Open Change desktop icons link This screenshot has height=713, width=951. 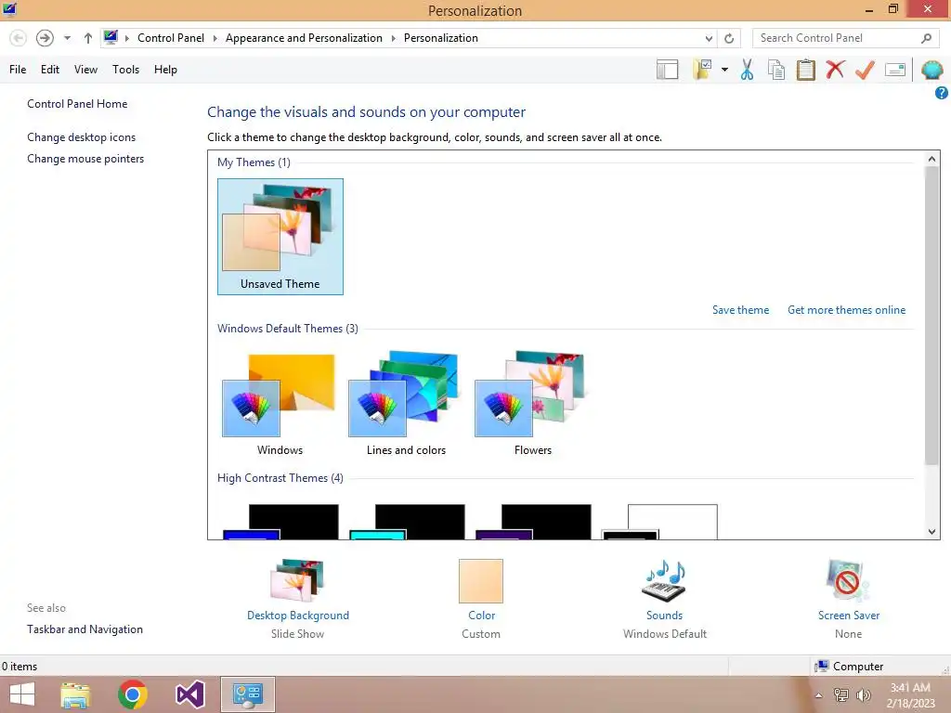pyautogui.click(x=82, y=137)
